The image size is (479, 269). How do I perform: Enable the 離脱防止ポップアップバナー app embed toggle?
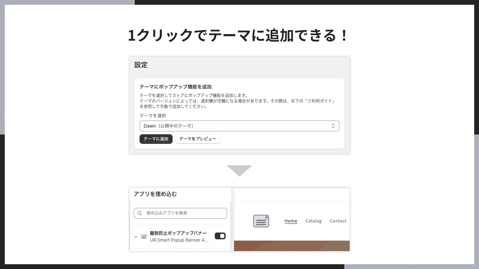pos(220,236)
